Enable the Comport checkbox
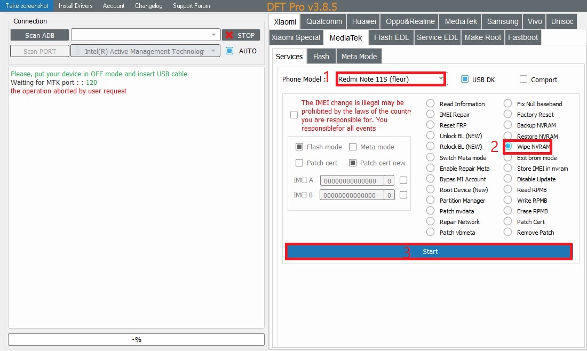The height and width of the screenshot is (351, 587). pos(523,79)
